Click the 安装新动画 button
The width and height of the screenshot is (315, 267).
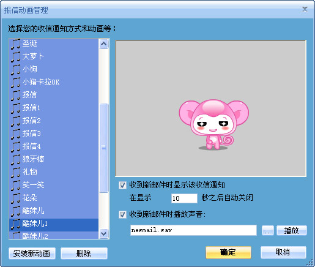32,254
